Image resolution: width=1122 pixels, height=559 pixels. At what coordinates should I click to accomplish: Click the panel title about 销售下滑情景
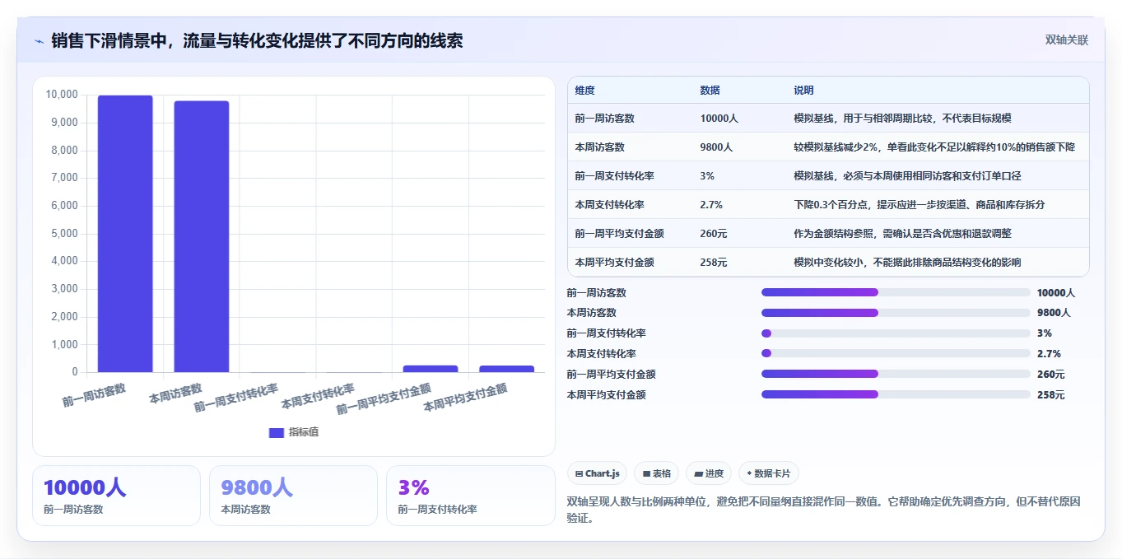(257, 40)
